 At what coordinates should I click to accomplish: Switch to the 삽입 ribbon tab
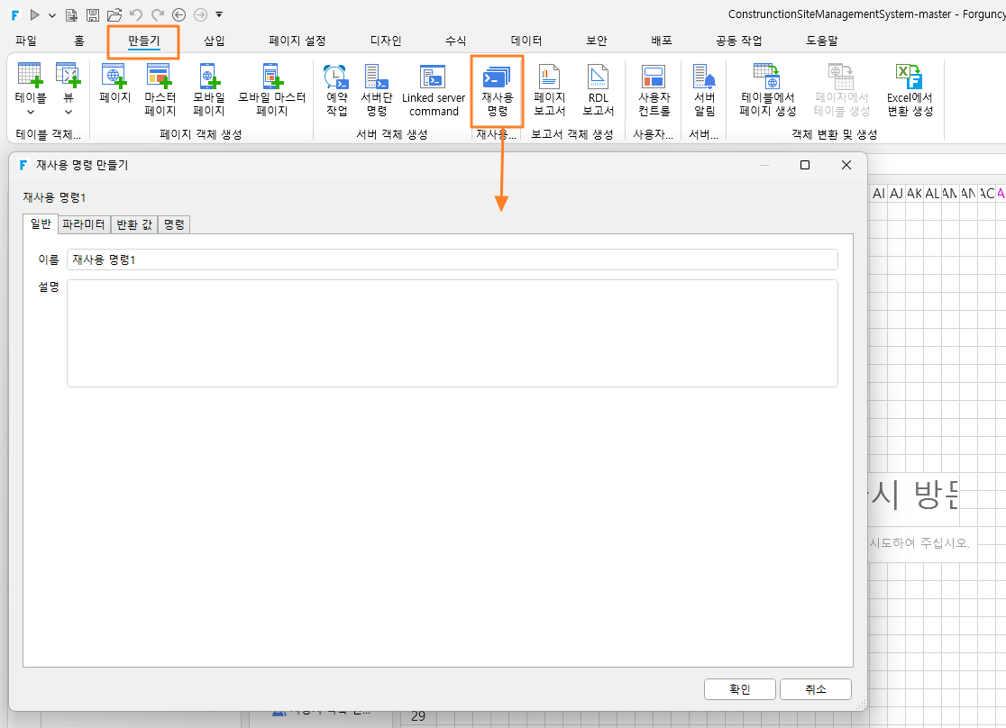point(215,41)
